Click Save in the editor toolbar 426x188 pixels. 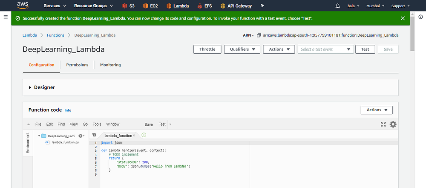click(x=149, y=124)
